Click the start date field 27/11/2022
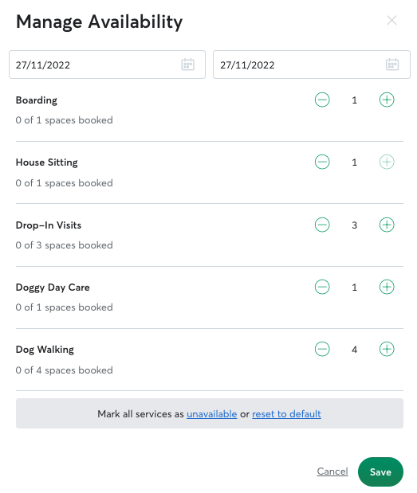 [x=107, y=65]
